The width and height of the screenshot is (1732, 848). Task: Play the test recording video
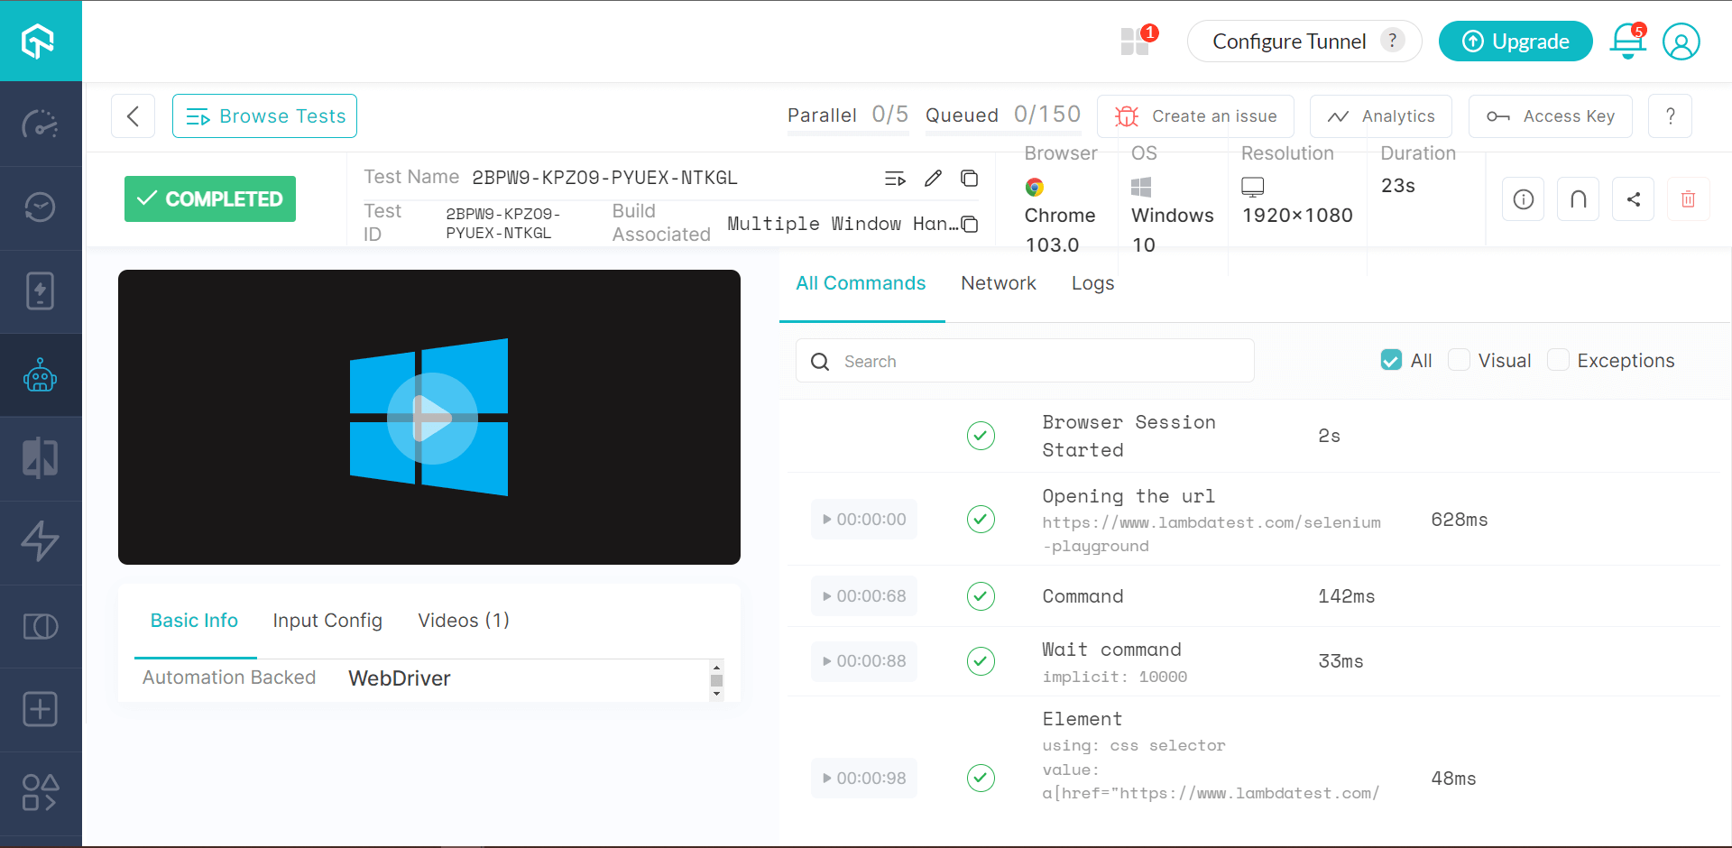pyautogui.click(x=429, y=417)
